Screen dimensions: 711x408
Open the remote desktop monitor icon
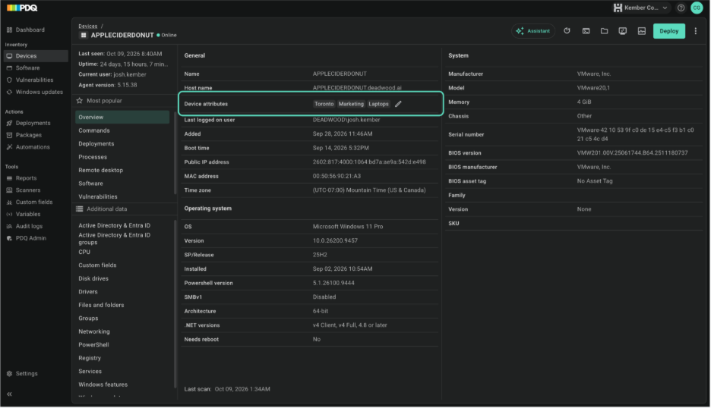[623, 31]
